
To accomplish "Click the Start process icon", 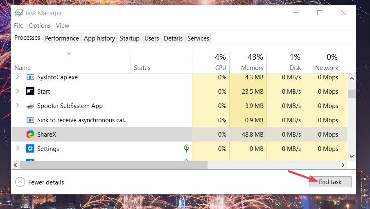I will (30, 91).
